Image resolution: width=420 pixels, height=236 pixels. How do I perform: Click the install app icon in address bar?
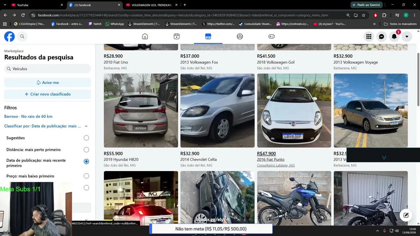[x=356, y=15]
